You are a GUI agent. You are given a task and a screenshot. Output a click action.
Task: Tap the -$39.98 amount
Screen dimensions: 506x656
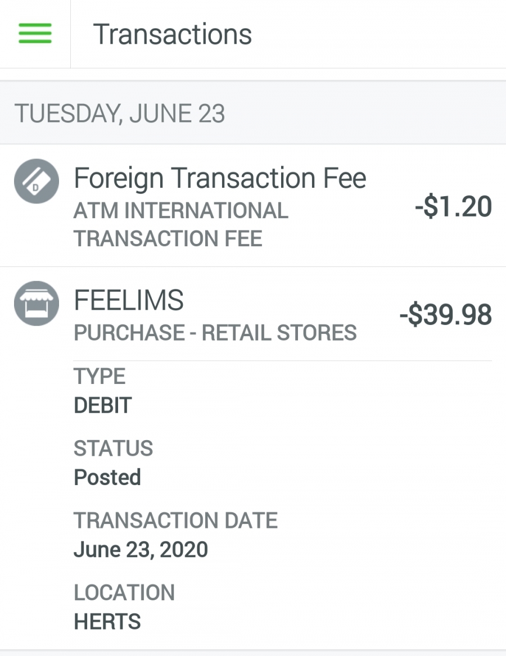pos(445,315)
